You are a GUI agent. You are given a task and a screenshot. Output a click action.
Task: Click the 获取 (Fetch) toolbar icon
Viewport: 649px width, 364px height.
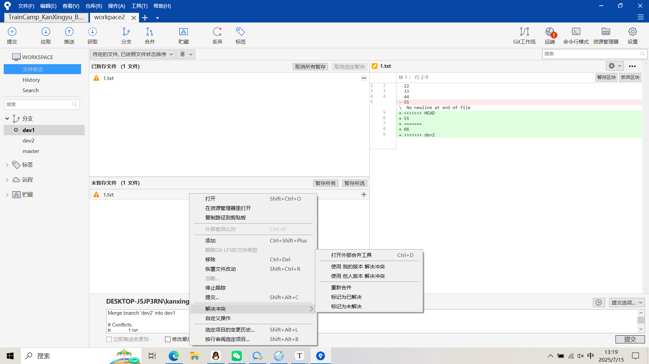click(x=92, y=35)
